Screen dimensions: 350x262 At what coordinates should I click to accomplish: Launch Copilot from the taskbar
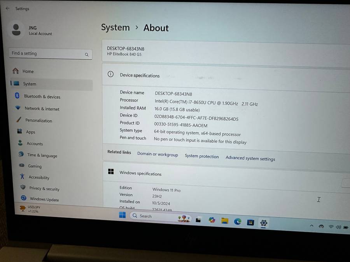(212, 220)
